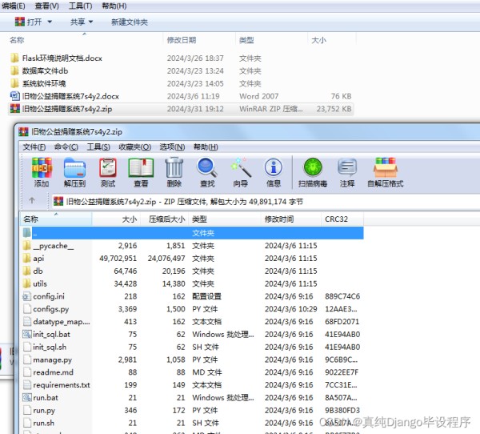Select Flask环境说明文档.docx folder in Explorer
This screenshot has width=480, height=434.
click(182, 58)
